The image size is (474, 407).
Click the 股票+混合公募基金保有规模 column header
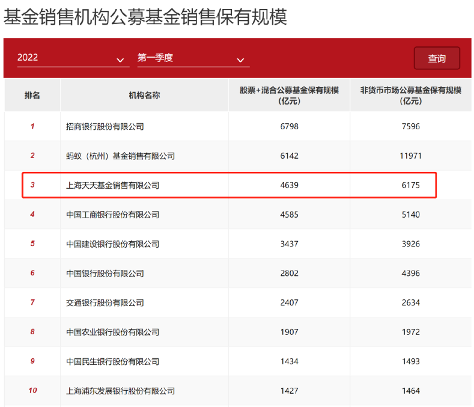tap(289, 95)
